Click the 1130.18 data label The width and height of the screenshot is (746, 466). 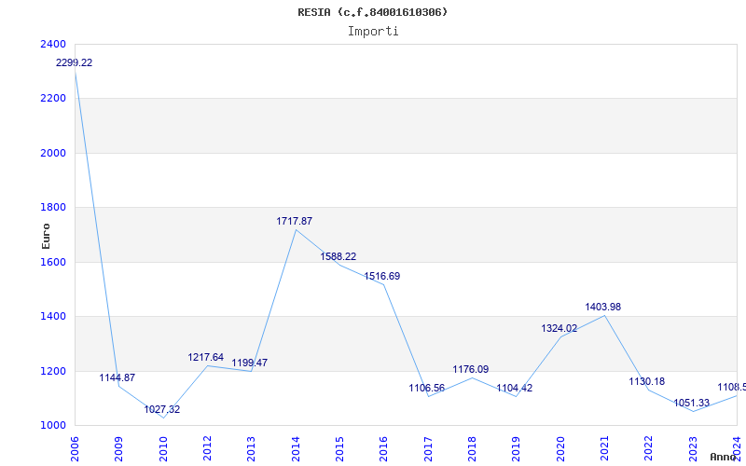(x=647, y=382)
